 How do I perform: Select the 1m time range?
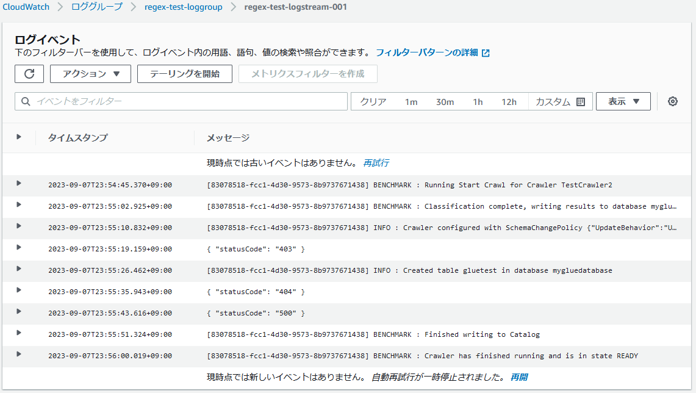[x=411, y=102]
